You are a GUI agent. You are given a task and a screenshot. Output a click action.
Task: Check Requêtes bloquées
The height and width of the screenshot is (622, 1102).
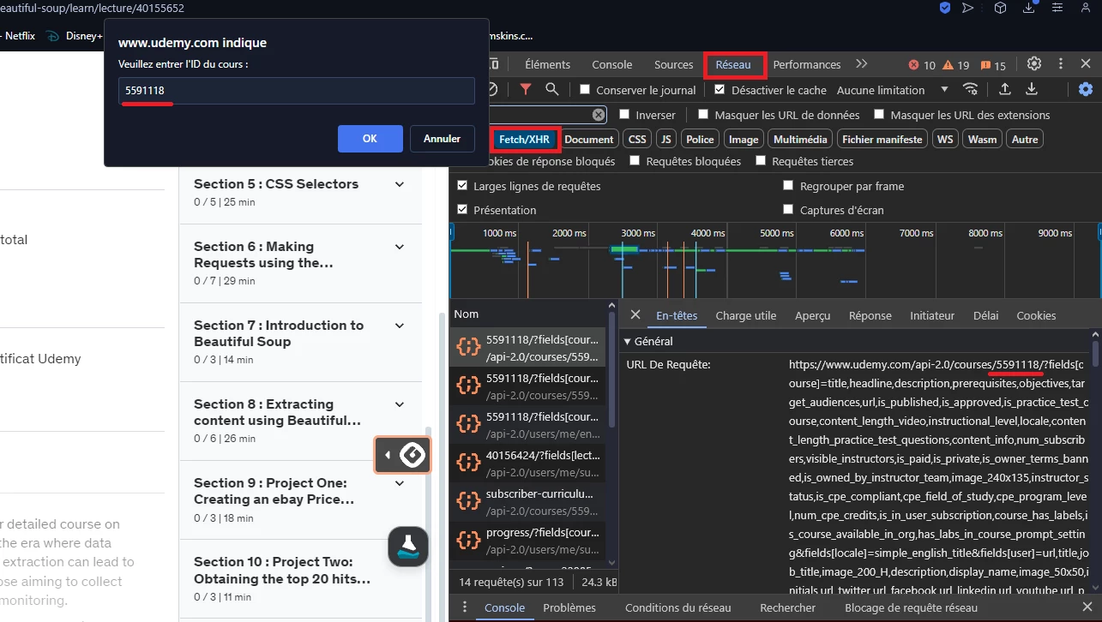(x=635, y=161)
